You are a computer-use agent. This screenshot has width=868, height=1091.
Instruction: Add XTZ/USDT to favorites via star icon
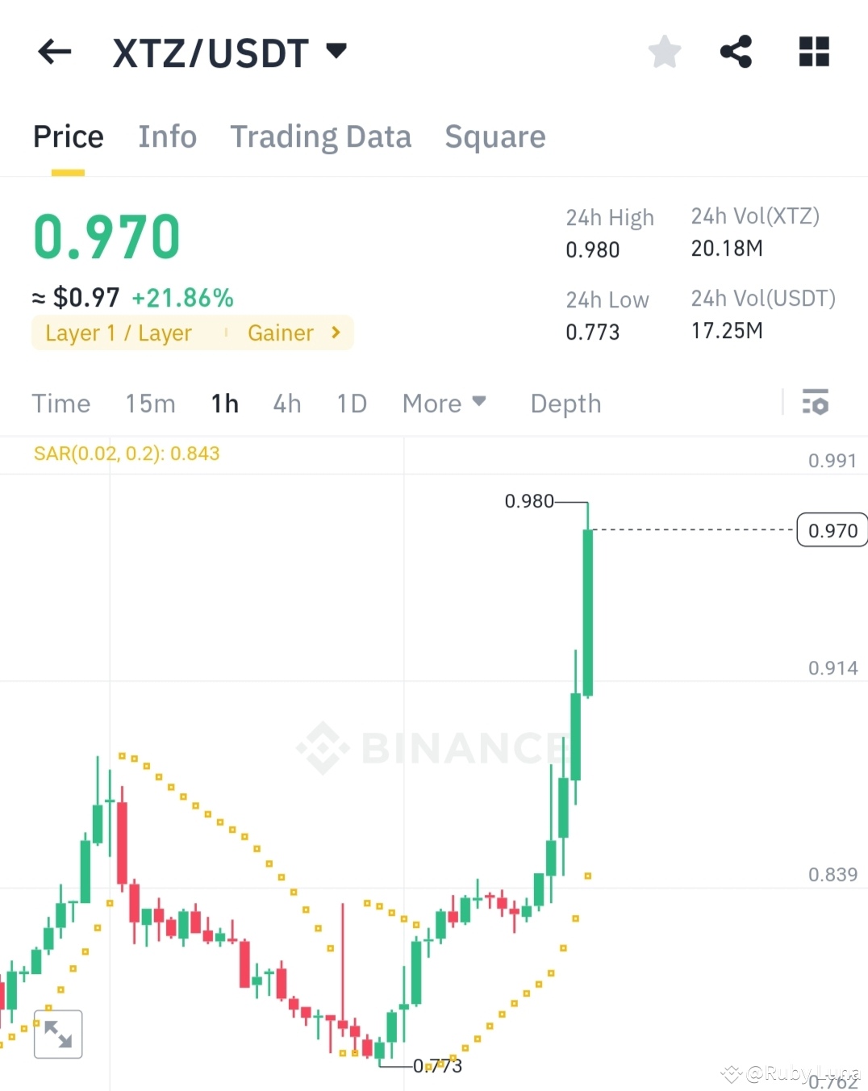pos(663,51)
